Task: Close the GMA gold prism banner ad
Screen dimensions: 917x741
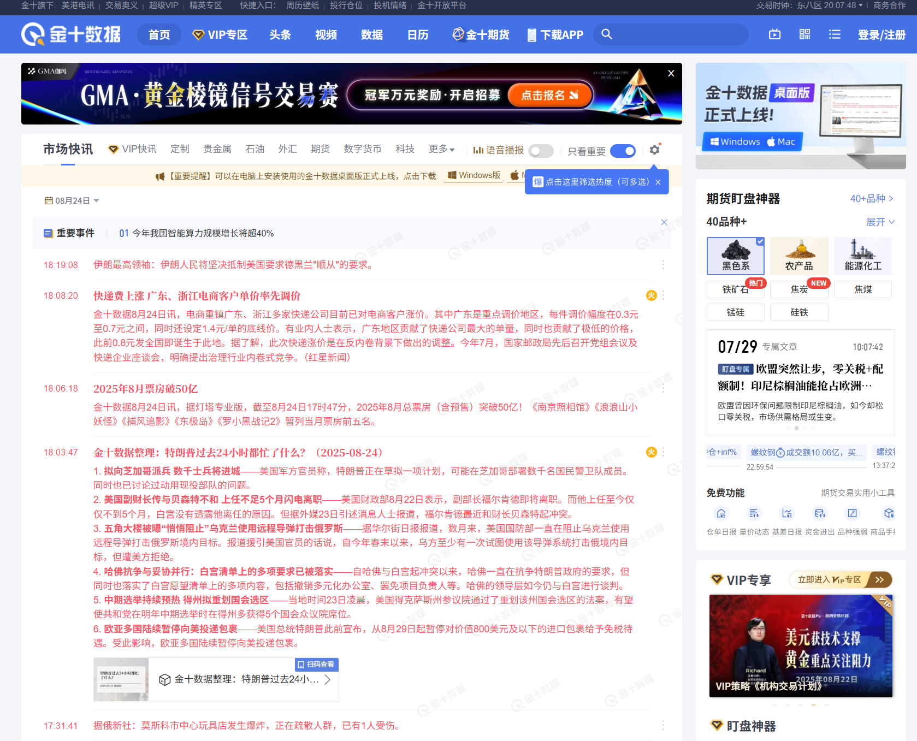Action: coord(671,73)
